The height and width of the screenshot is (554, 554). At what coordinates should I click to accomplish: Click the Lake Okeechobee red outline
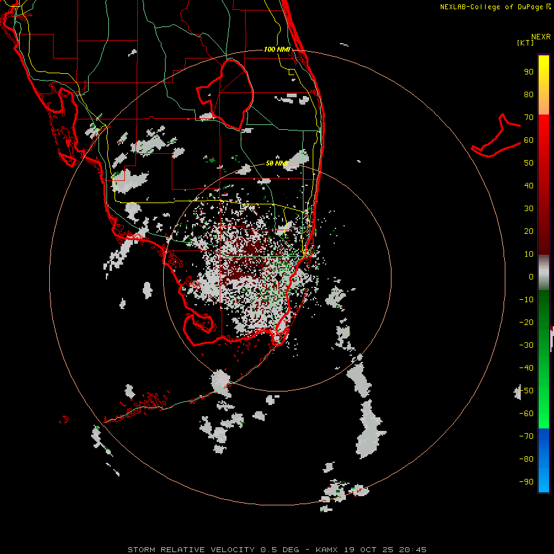click(x=225, y=94)
